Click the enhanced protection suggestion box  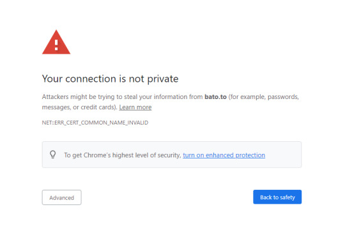pos(172,155)
